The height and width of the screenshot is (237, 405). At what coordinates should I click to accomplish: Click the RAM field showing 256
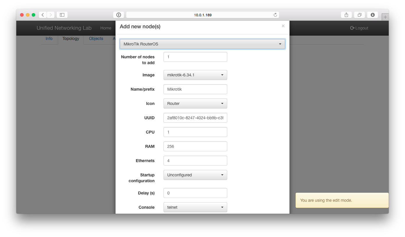195,146
